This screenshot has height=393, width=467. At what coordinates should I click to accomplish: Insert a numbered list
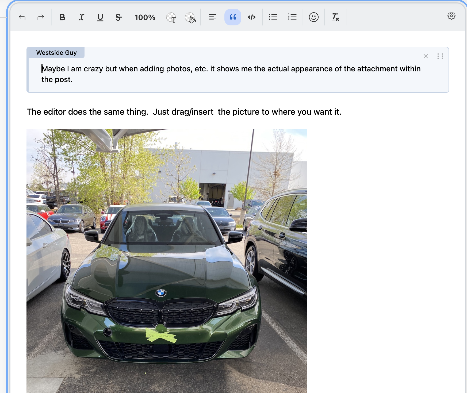tap(292, 17)
